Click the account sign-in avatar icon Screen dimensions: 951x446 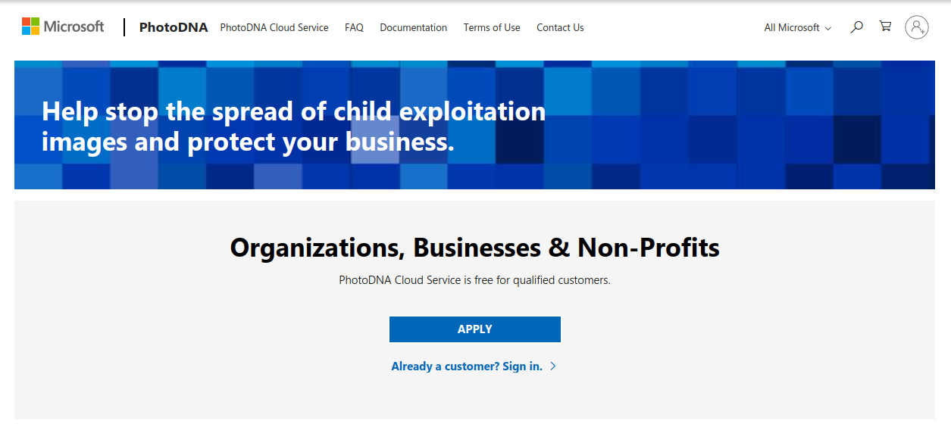coord(916,27)
